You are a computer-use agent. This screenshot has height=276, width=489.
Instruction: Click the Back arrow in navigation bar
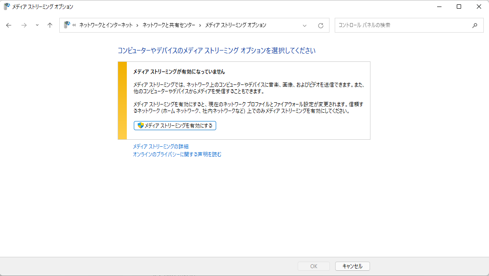(9, 25)
